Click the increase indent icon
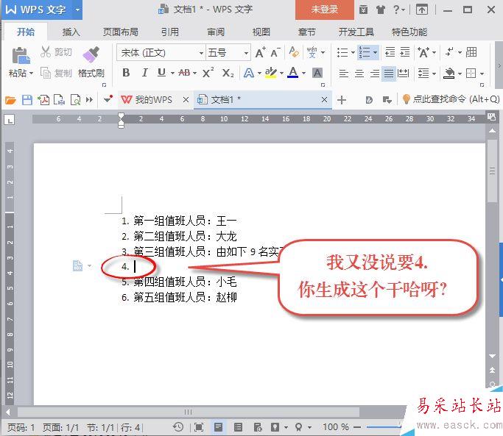This screenshot has width=503, height=436. coord(405,52)
